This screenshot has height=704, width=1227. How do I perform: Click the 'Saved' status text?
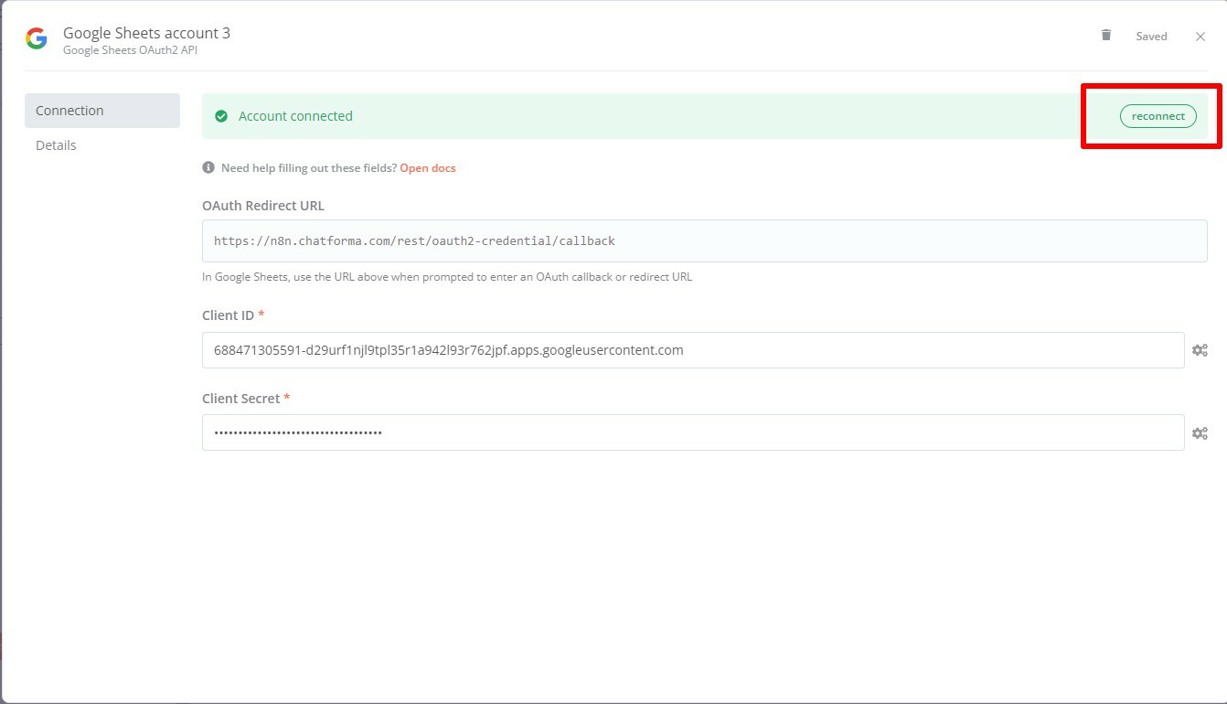[x=1151, y=37]
